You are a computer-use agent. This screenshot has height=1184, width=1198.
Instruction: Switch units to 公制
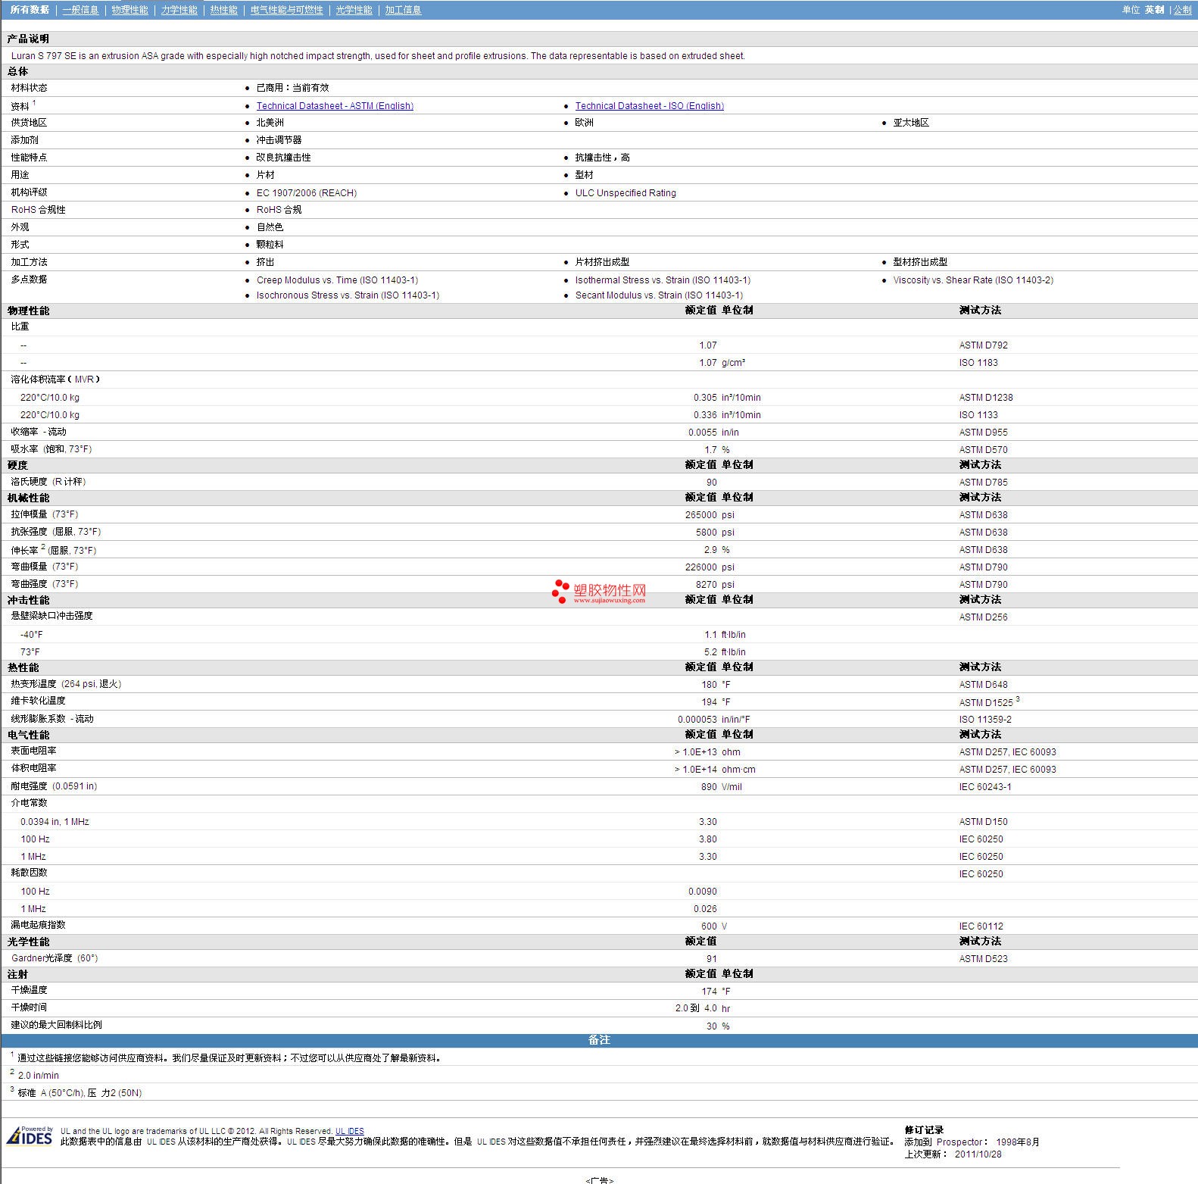pyautogui.click(x=1182, y=10)
